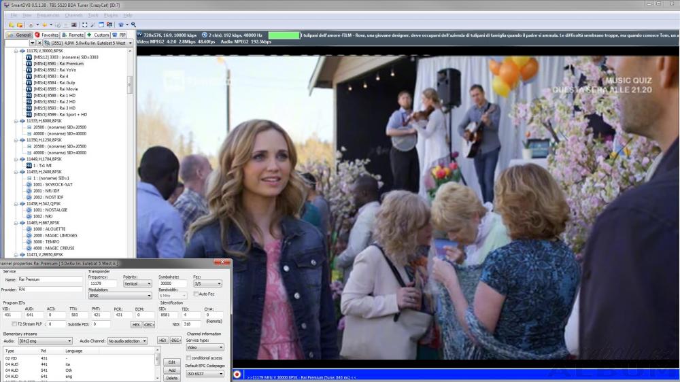Click TV icon beside Rai Gulp

click(x=29, y=82)
